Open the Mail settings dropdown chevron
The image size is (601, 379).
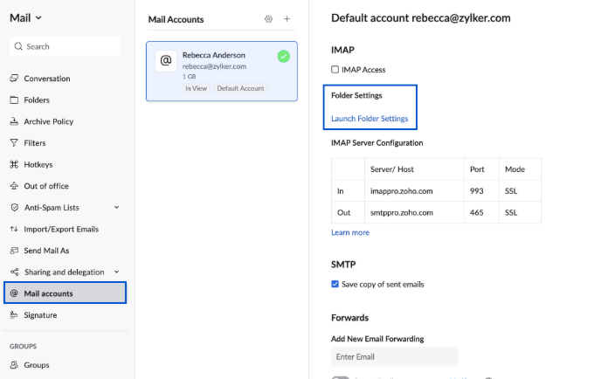38,18
